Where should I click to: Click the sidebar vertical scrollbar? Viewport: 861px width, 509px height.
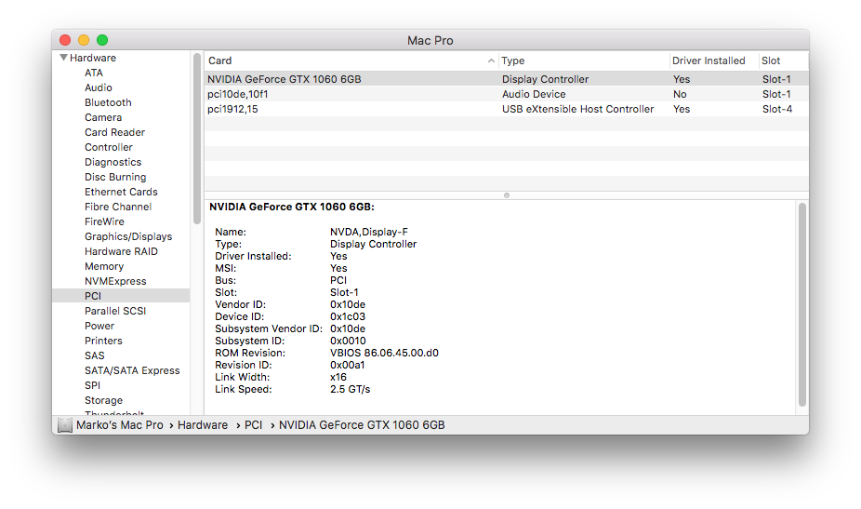(x=197, y=139)
